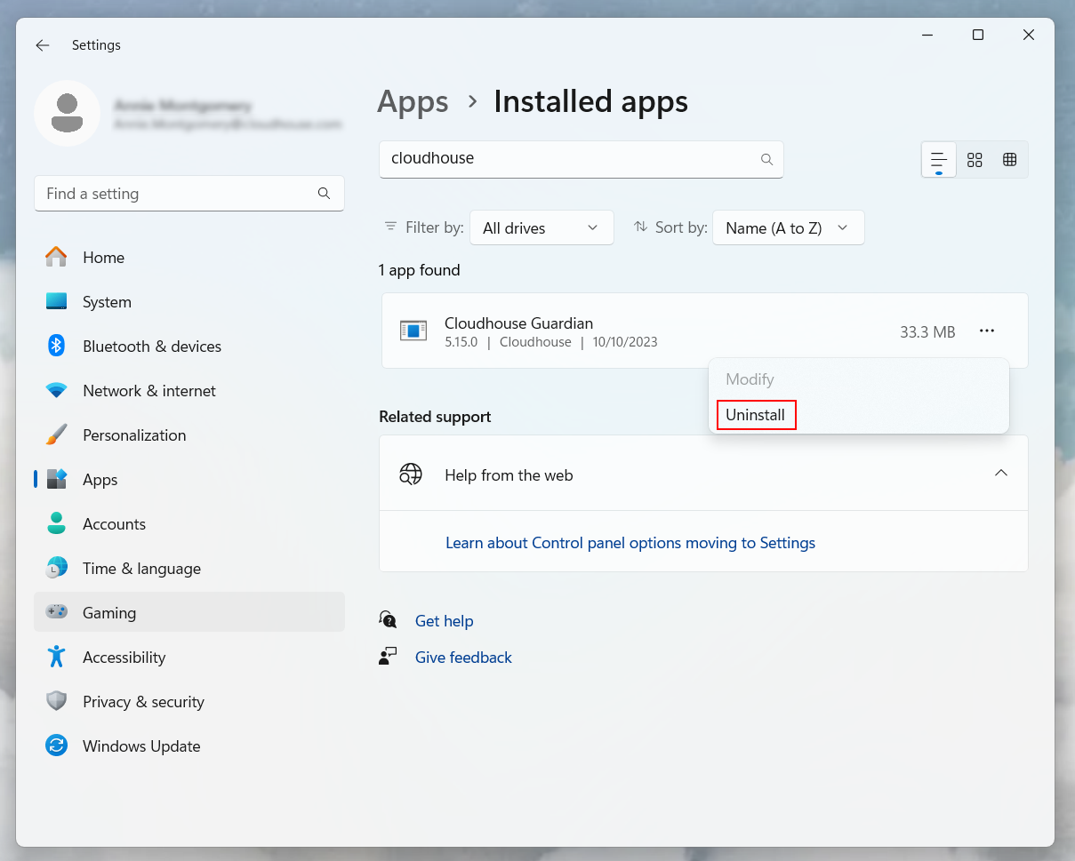
Task: Click the 10/10/2023 install date
Action: pyautogui.click(x=625, y=342)
